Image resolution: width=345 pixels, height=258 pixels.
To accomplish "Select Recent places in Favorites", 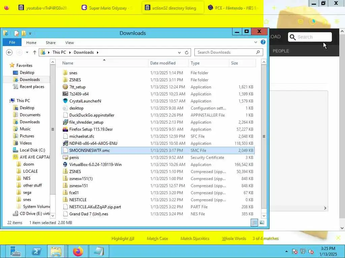I will [x=32, y=87].
